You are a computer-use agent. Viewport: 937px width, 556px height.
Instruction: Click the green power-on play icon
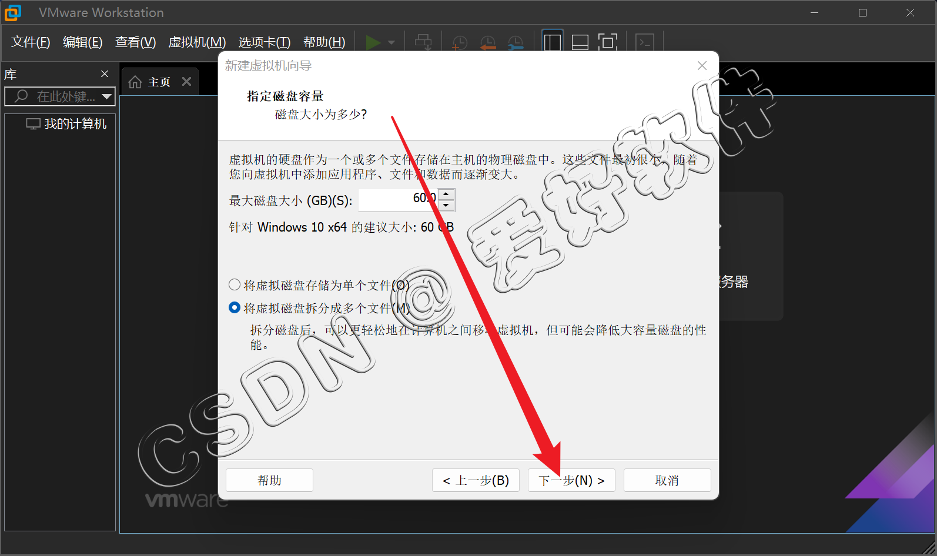[x=373, y=42]
